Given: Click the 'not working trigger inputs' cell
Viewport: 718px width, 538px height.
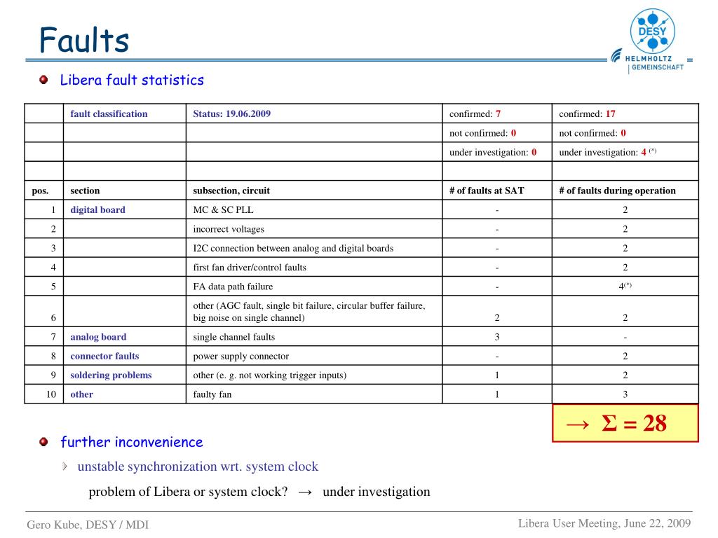Looking at the screenshot, I should coord(314,375).
